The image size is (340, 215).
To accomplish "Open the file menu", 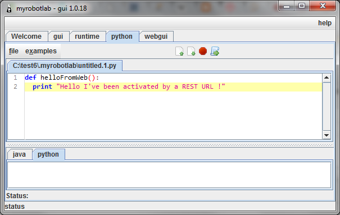I will click(13, 51).
